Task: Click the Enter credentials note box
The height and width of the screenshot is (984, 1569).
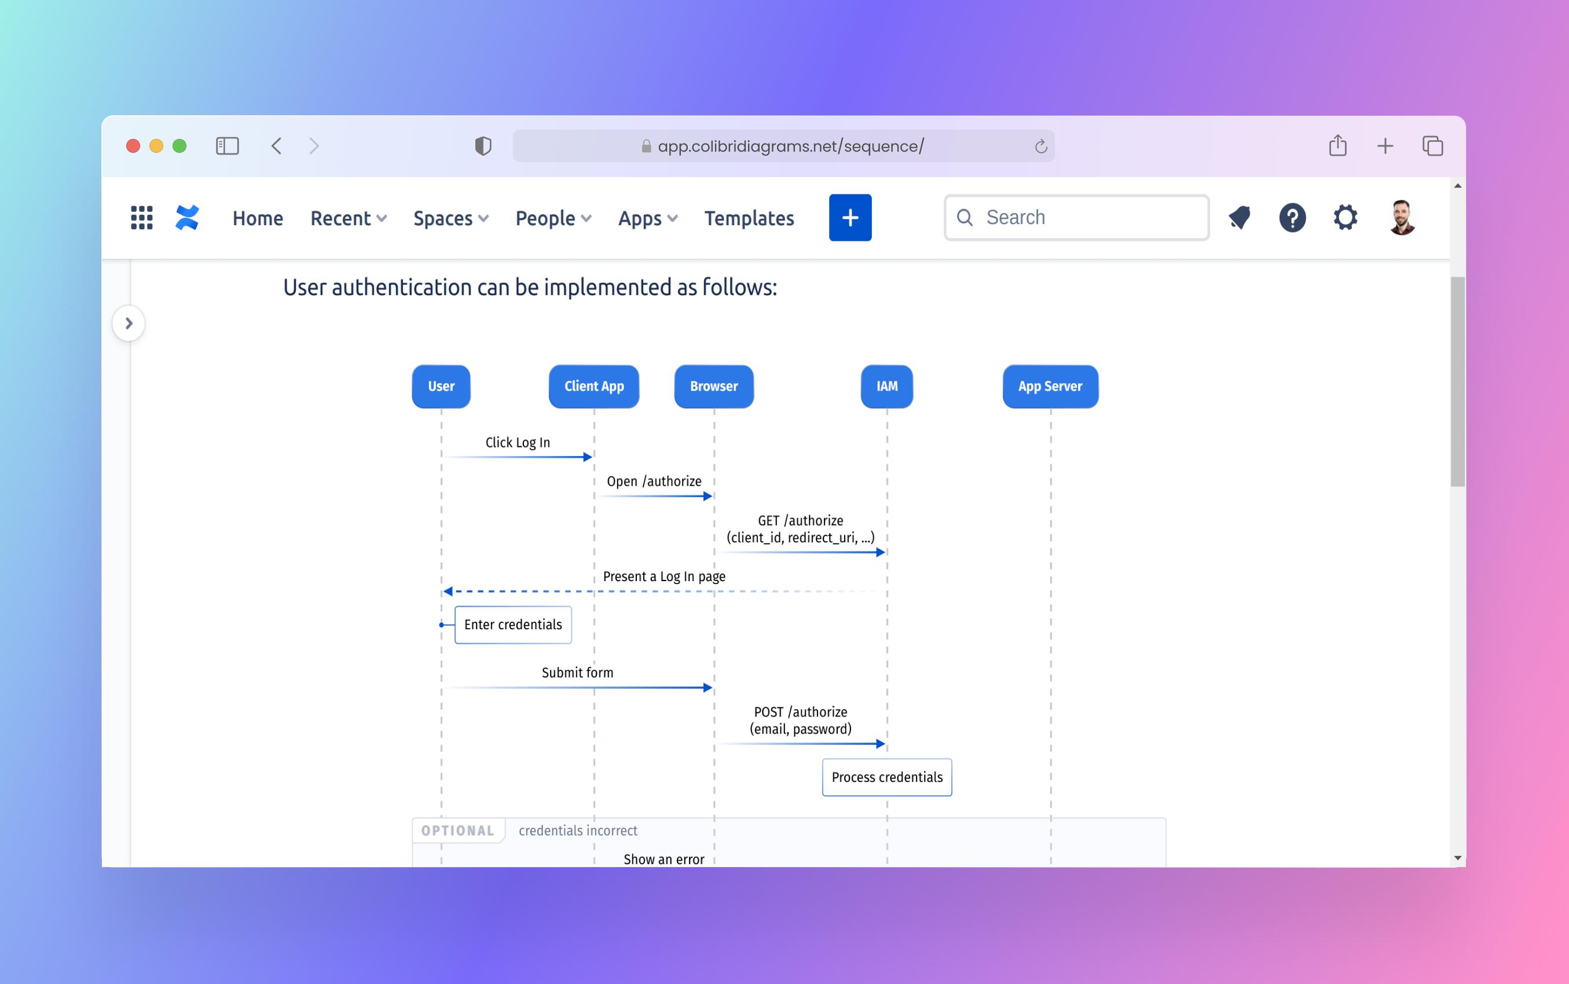Action: 513,625
